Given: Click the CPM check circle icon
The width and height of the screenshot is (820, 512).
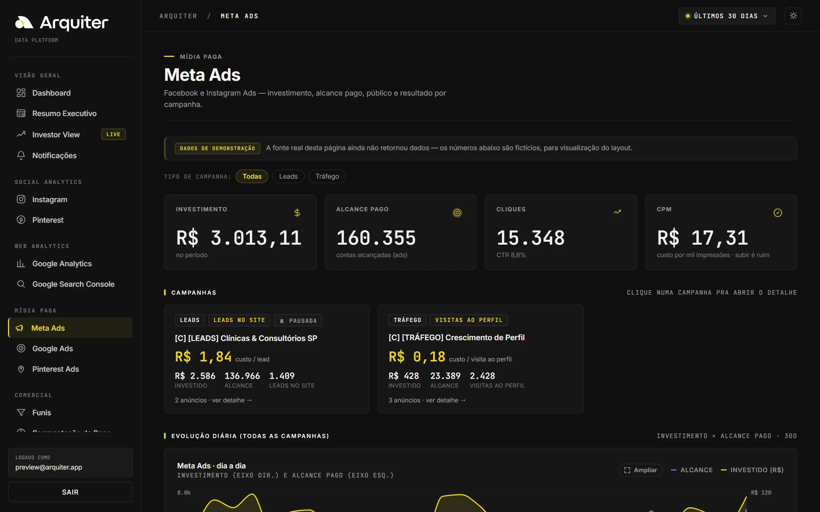Looking at the screenshot, I should tap(777, 213).
